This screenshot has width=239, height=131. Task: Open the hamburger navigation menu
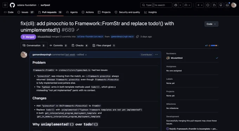(5, 5)
